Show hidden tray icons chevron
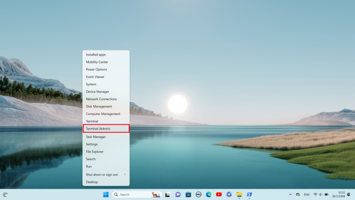Viewport: 355px width, 200px height. click(290, 194)
